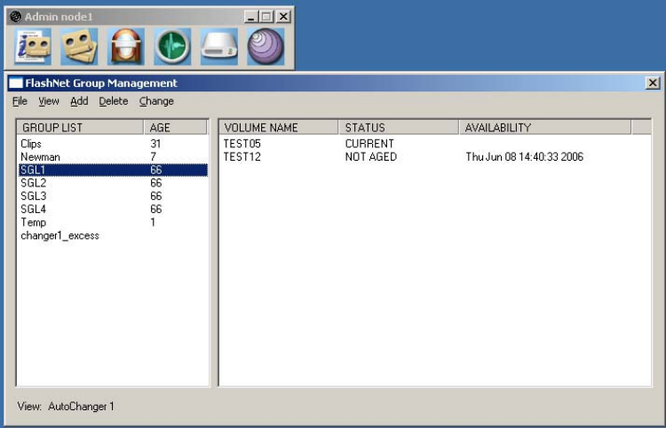Click the FlashNet Group Management window icon
The image size is (666, 428).
[x=16, y=83]
